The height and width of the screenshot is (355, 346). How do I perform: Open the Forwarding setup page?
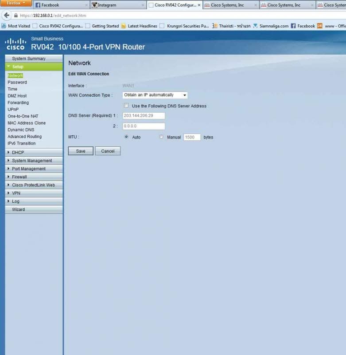(18, 103)
